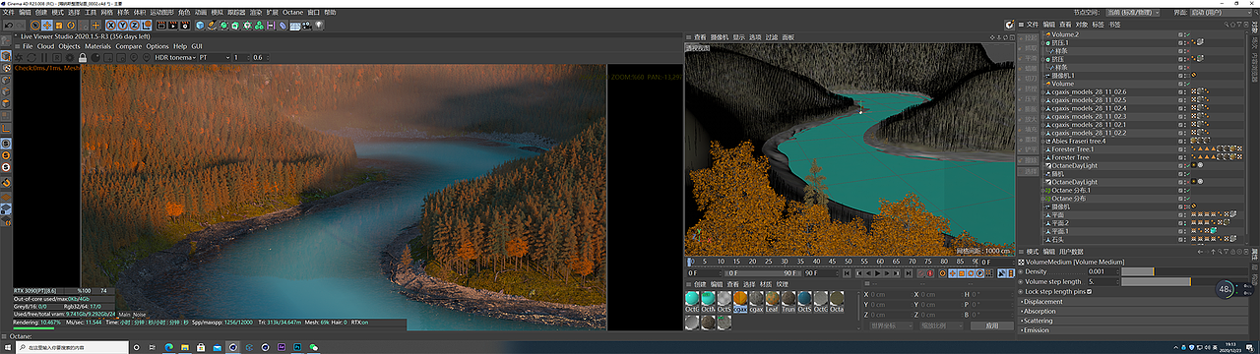The image size is (1260, 354).
Task: Toggle enable checkmark for Volume.2 object
Action: [1188, 34]
